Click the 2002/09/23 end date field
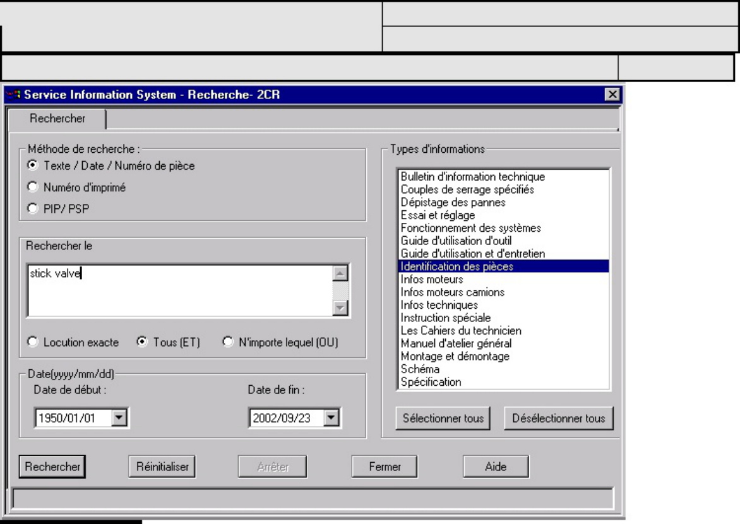Screen dimensions: 740x524 click(x=287, y=418)
